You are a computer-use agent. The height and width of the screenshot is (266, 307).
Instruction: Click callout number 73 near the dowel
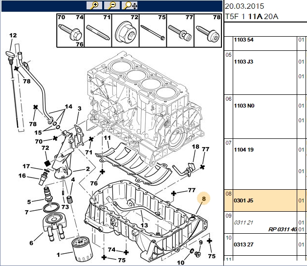pyautogui.click(x=65, y=207)
